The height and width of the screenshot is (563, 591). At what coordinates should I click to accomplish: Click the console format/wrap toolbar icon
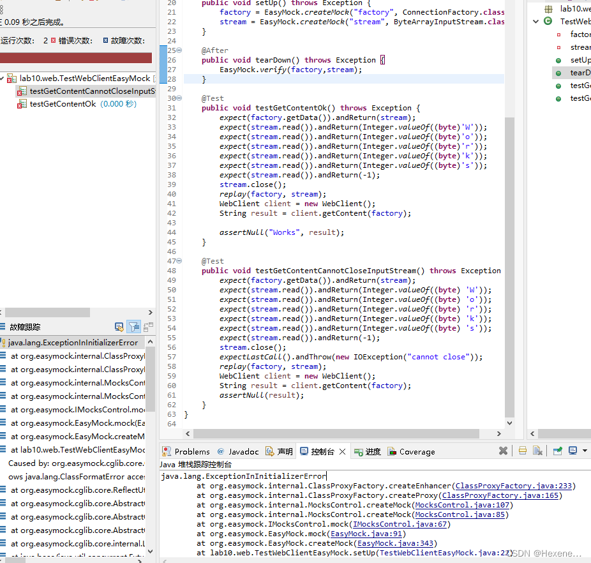(523, 450)
